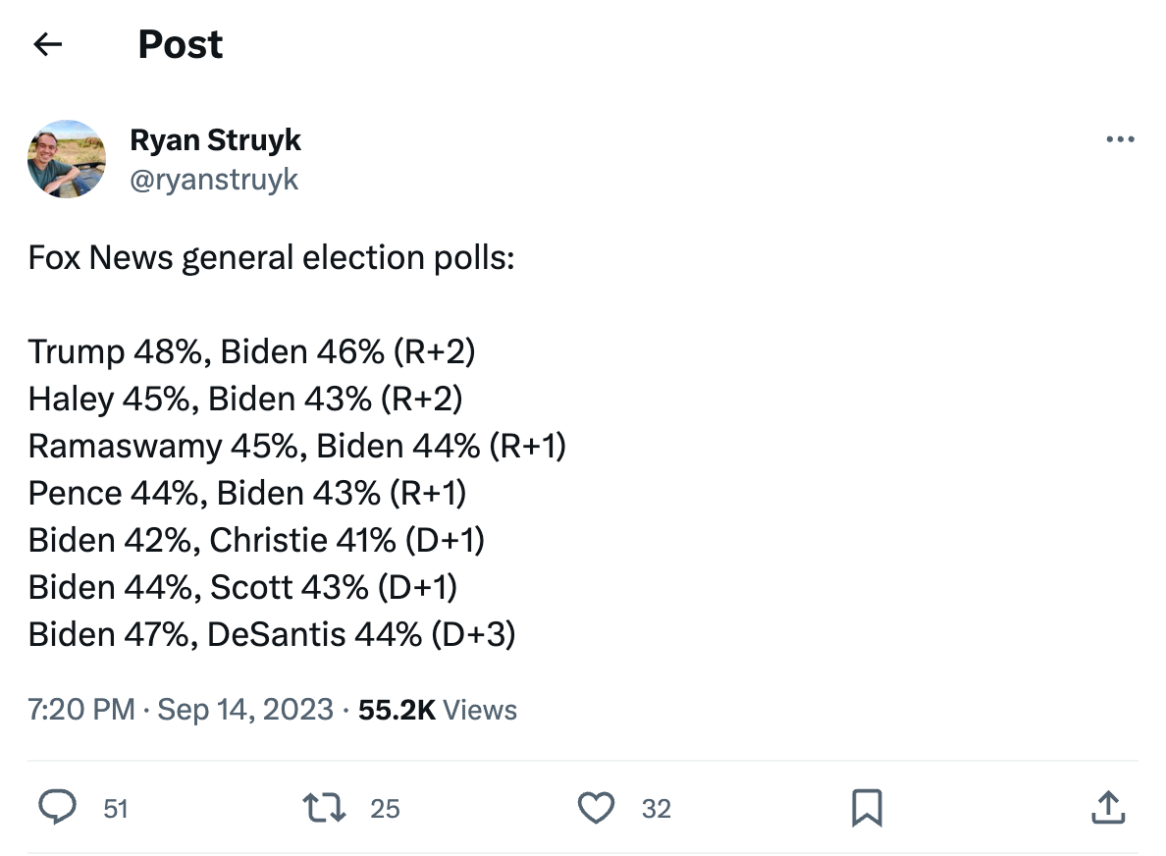The height and width of the screenshot is (856, 1166).
Task: Open the @ryanstruyk handle link
Action: (x=214, y=180)
